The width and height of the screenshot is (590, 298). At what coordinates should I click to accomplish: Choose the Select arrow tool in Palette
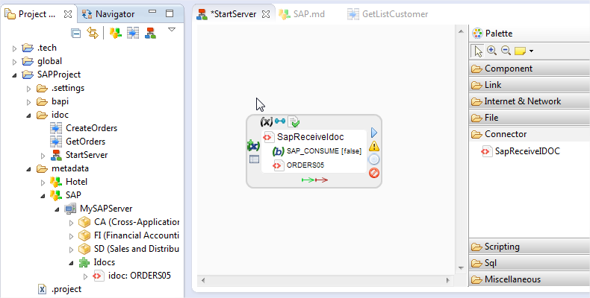478,51
